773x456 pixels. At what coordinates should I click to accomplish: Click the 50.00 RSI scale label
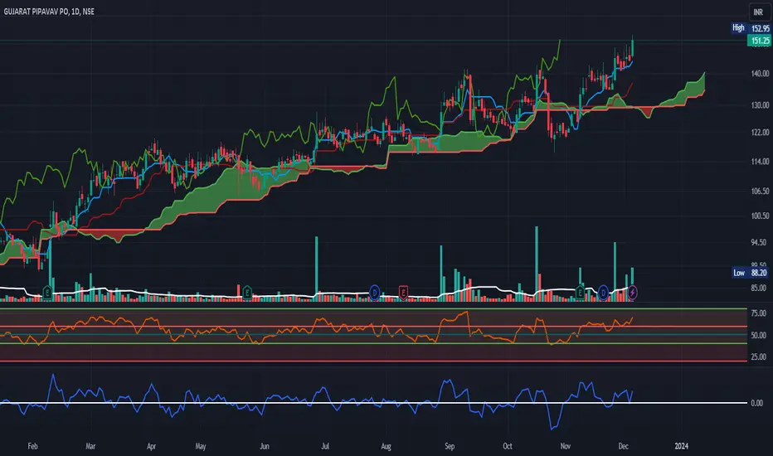tap(759, 335)
